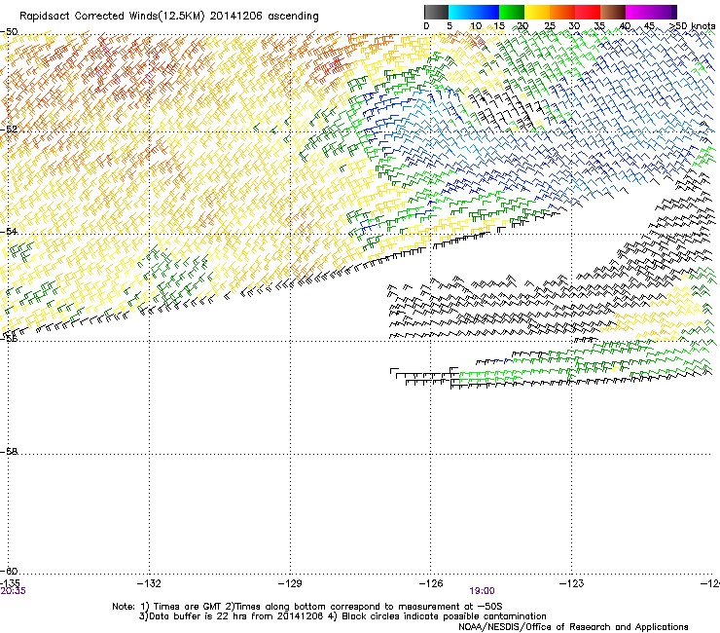Image resolution: width=720 pixels, height=633 pixels.
Task: Click the green 15-20 knots legend swatch
Action: point(512,12)
